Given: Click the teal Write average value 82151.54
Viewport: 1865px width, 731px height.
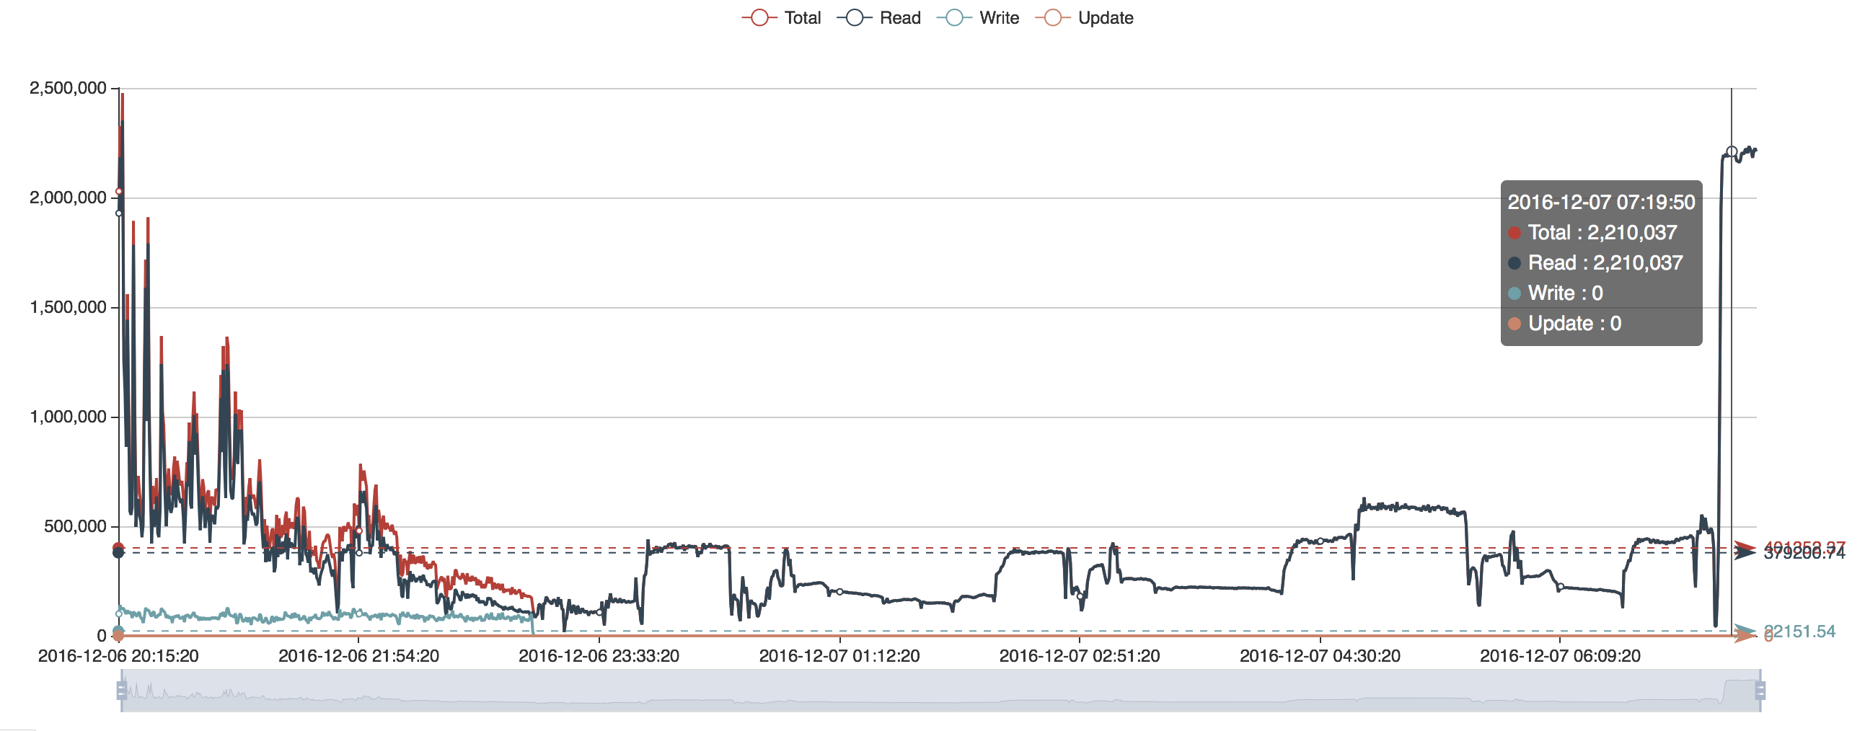Looking at the screenshot, I should tap(1800, 631).
